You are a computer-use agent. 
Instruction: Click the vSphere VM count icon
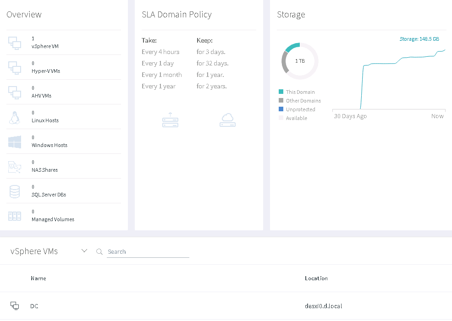(x=15, y=43)
